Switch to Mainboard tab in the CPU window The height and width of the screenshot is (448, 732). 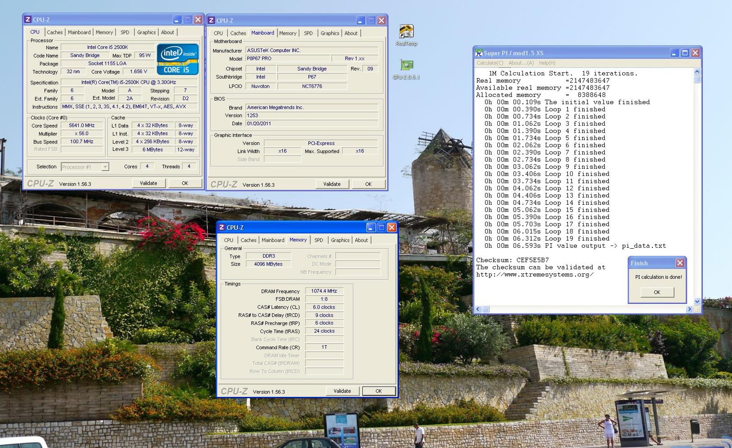79,32
